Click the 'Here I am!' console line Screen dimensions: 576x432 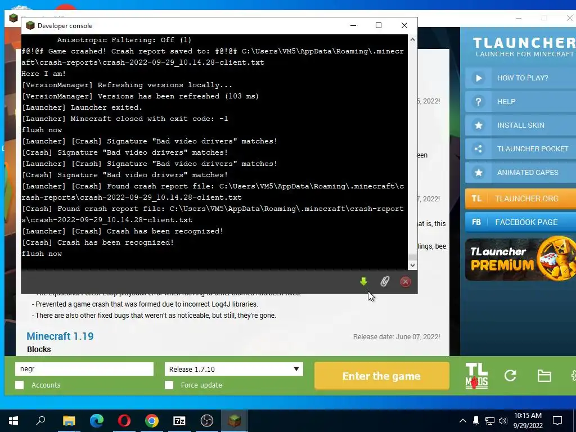click(44, 74)
